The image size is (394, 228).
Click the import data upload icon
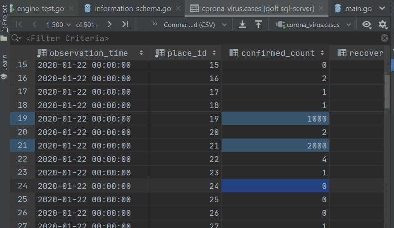point(258,24)
